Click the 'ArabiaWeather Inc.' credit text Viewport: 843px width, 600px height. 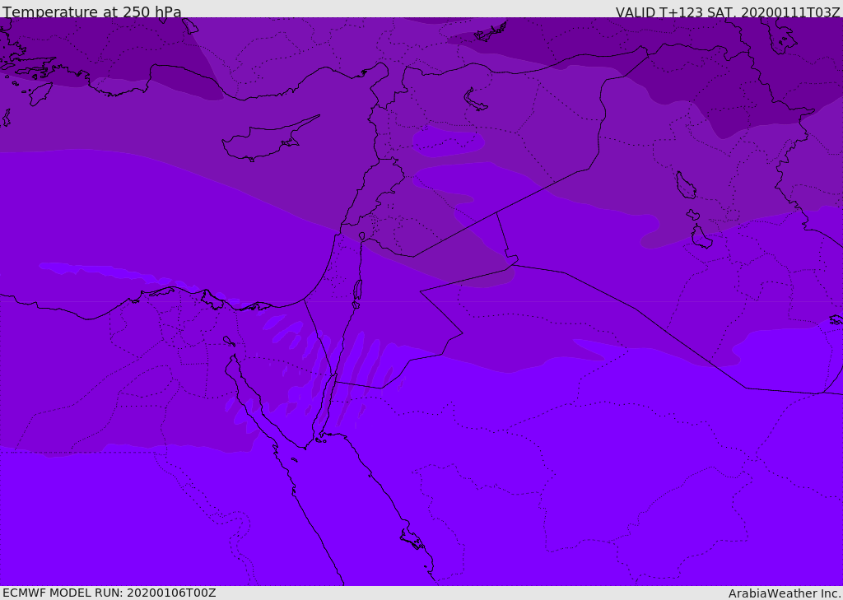click(x=785, y=593)
